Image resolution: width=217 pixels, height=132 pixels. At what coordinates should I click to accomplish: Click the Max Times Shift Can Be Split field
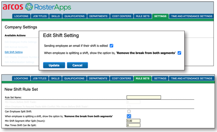pyautogui.click(x=133, y=125)
